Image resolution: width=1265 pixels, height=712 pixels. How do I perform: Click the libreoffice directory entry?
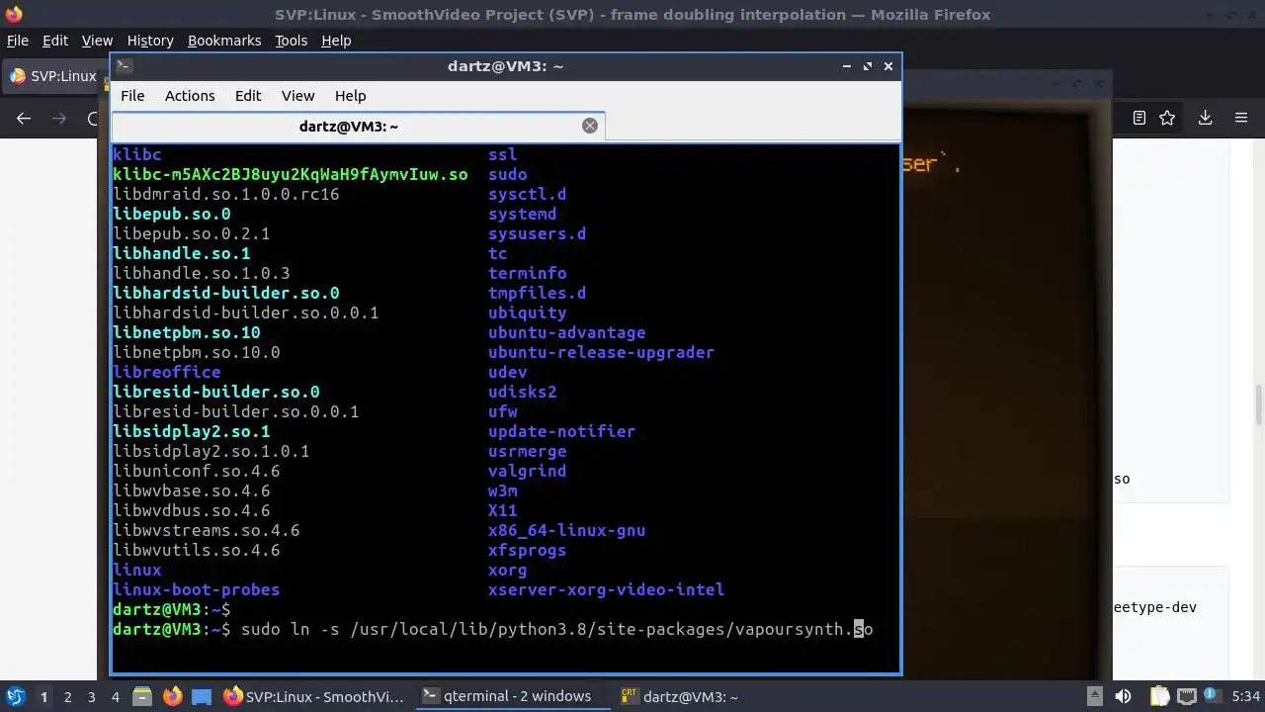pos(167,372)
